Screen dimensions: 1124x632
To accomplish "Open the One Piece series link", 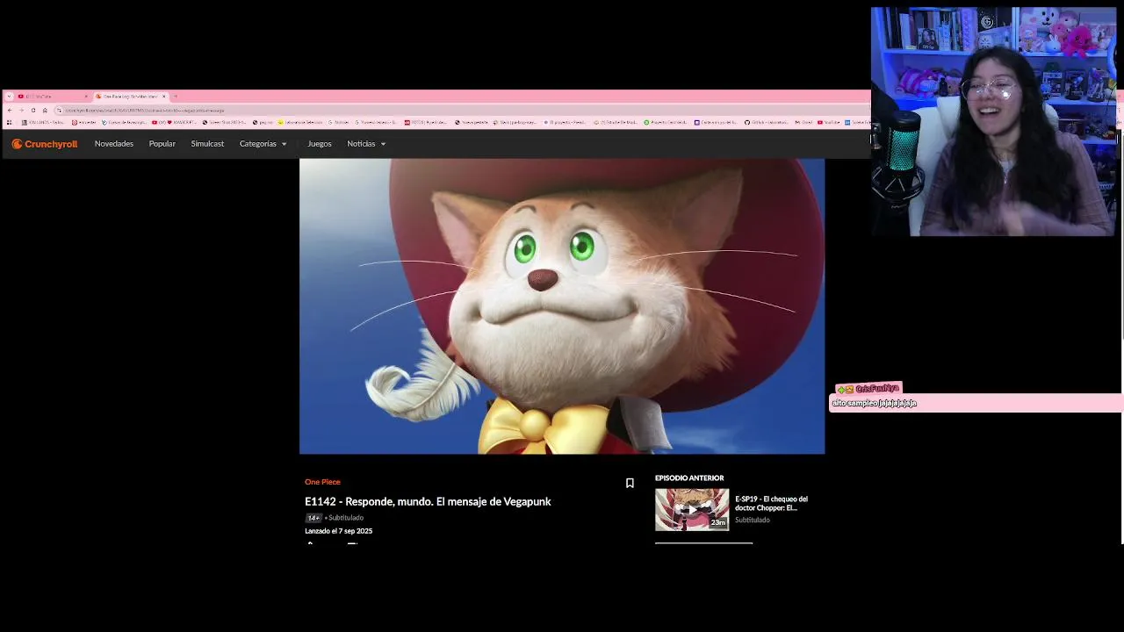I will click(322, 482).
